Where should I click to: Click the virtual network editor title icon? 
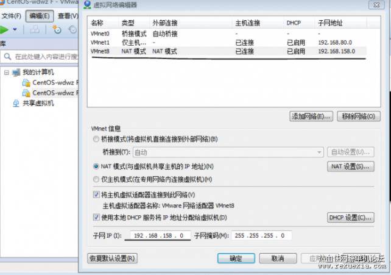87,4
